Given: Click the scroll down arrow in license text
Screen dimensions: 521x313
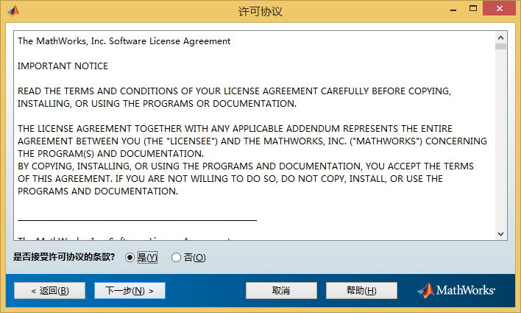Looking at the screenshot, I should [x=500, y=234].
